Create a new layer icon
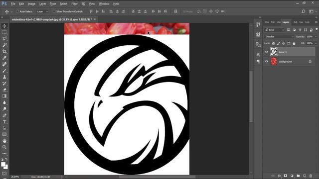The height and width of the screenshot is (179, 319). coord(305,176)
